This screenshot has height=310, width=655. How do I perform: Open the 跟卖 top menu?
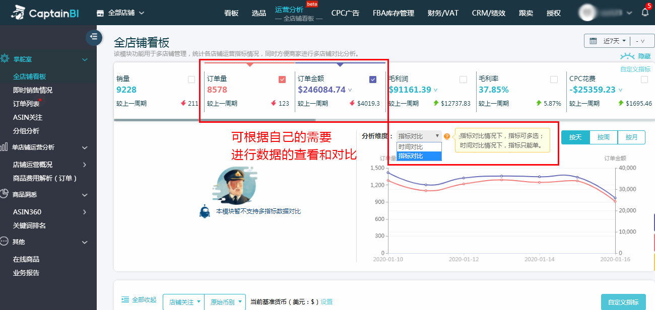(x=526, y=13)
